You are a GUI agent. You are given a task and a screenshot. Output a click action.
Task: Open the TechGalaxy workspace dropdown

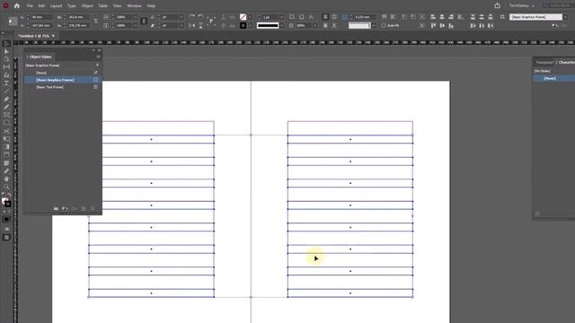coord(522,5)
